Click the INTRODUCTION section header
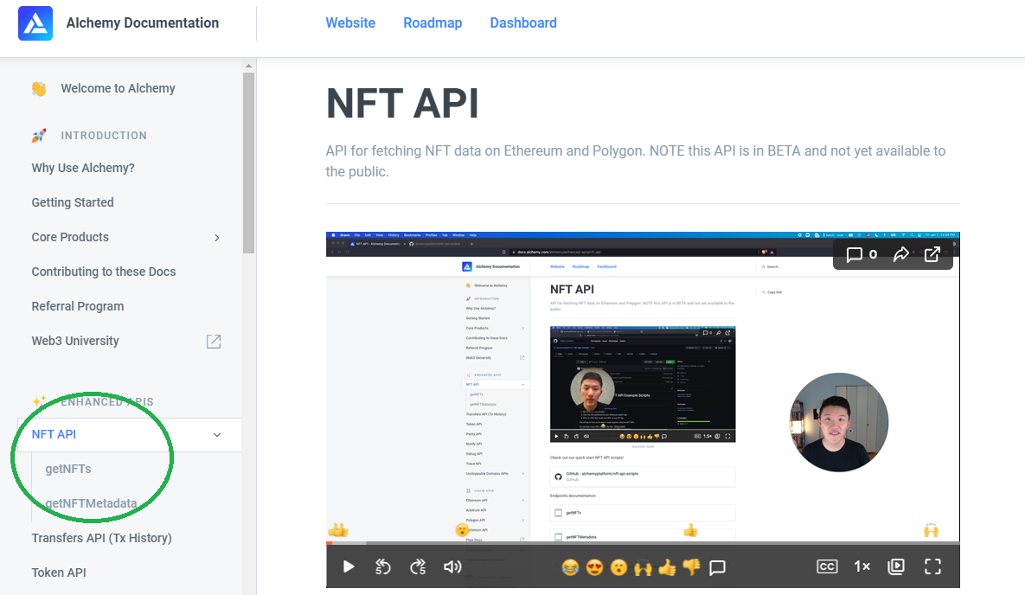 pos(104,136)
